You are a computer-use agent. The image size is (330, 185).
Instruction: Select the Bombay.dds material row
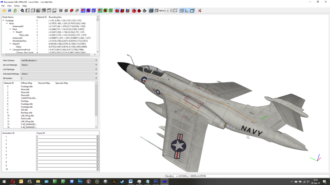(26, 113)
